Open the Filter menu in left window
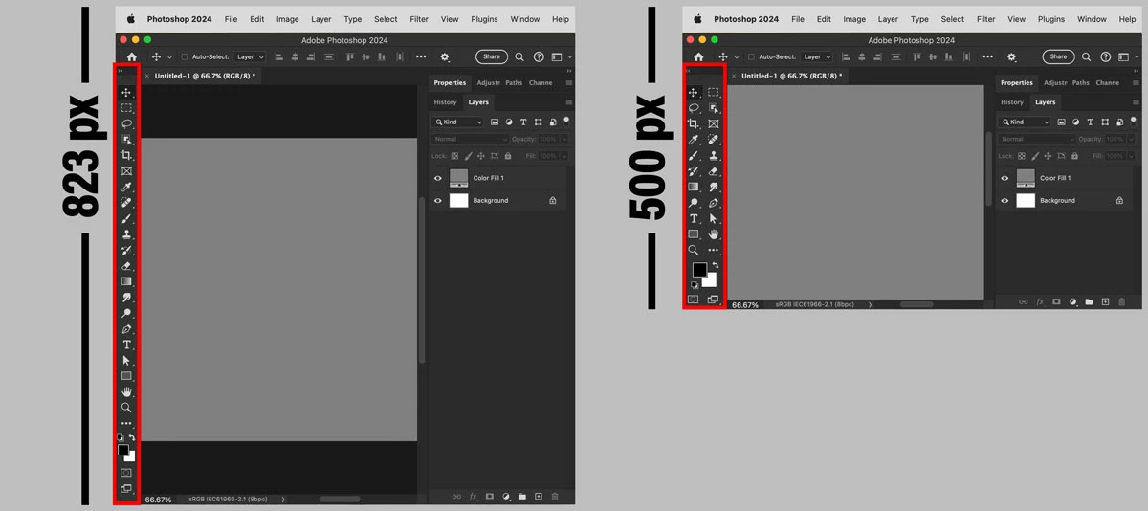This screenshot has width=1148, height=511. [419, 19]
